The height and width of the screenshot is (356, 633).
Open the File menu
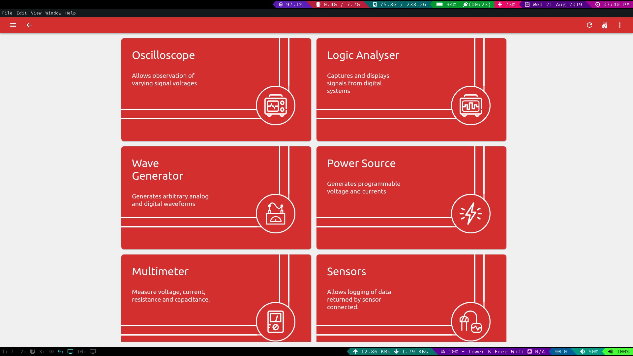click(x=7, y=13)
